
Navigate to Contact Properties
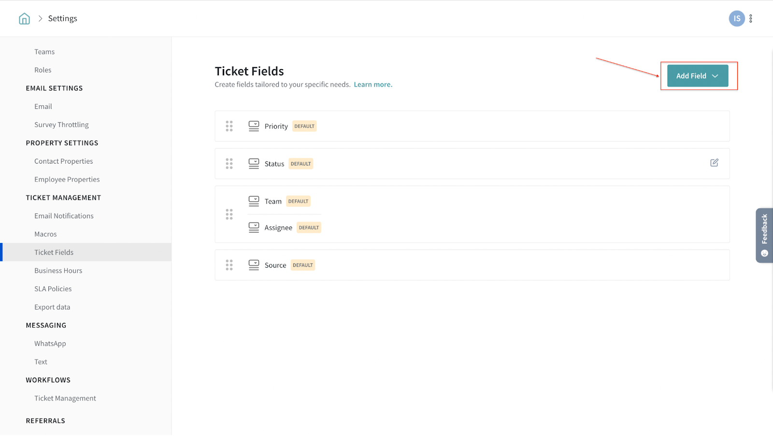pos(63,161)
